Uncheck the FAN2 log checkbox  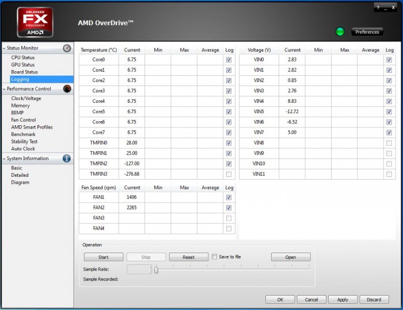click(229, 208)
